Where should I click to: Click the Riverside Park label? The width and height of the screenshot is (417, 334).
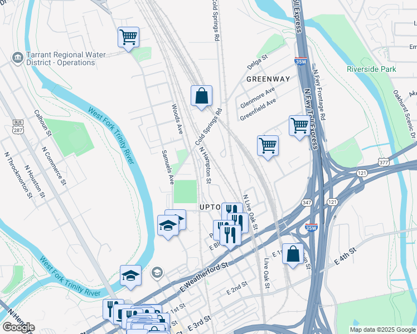(x=371, y=69)
